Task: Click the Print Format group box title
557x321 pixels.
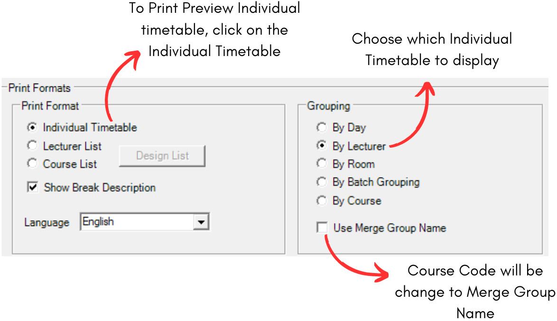Action: click(50, 105)
